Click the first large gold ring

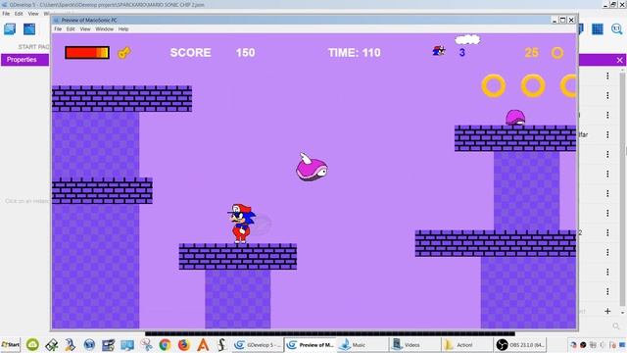(494, 85)
